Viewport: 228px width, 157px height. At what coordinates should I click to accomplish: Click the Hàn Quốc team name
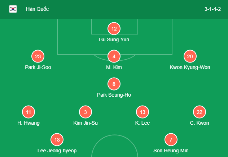[38, 9]
